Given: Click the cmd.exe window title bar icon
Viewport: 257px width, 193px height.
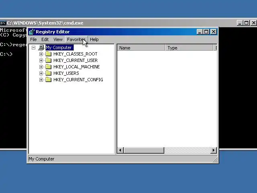Looking at the screenshot, I should click(x=3, y=23).
